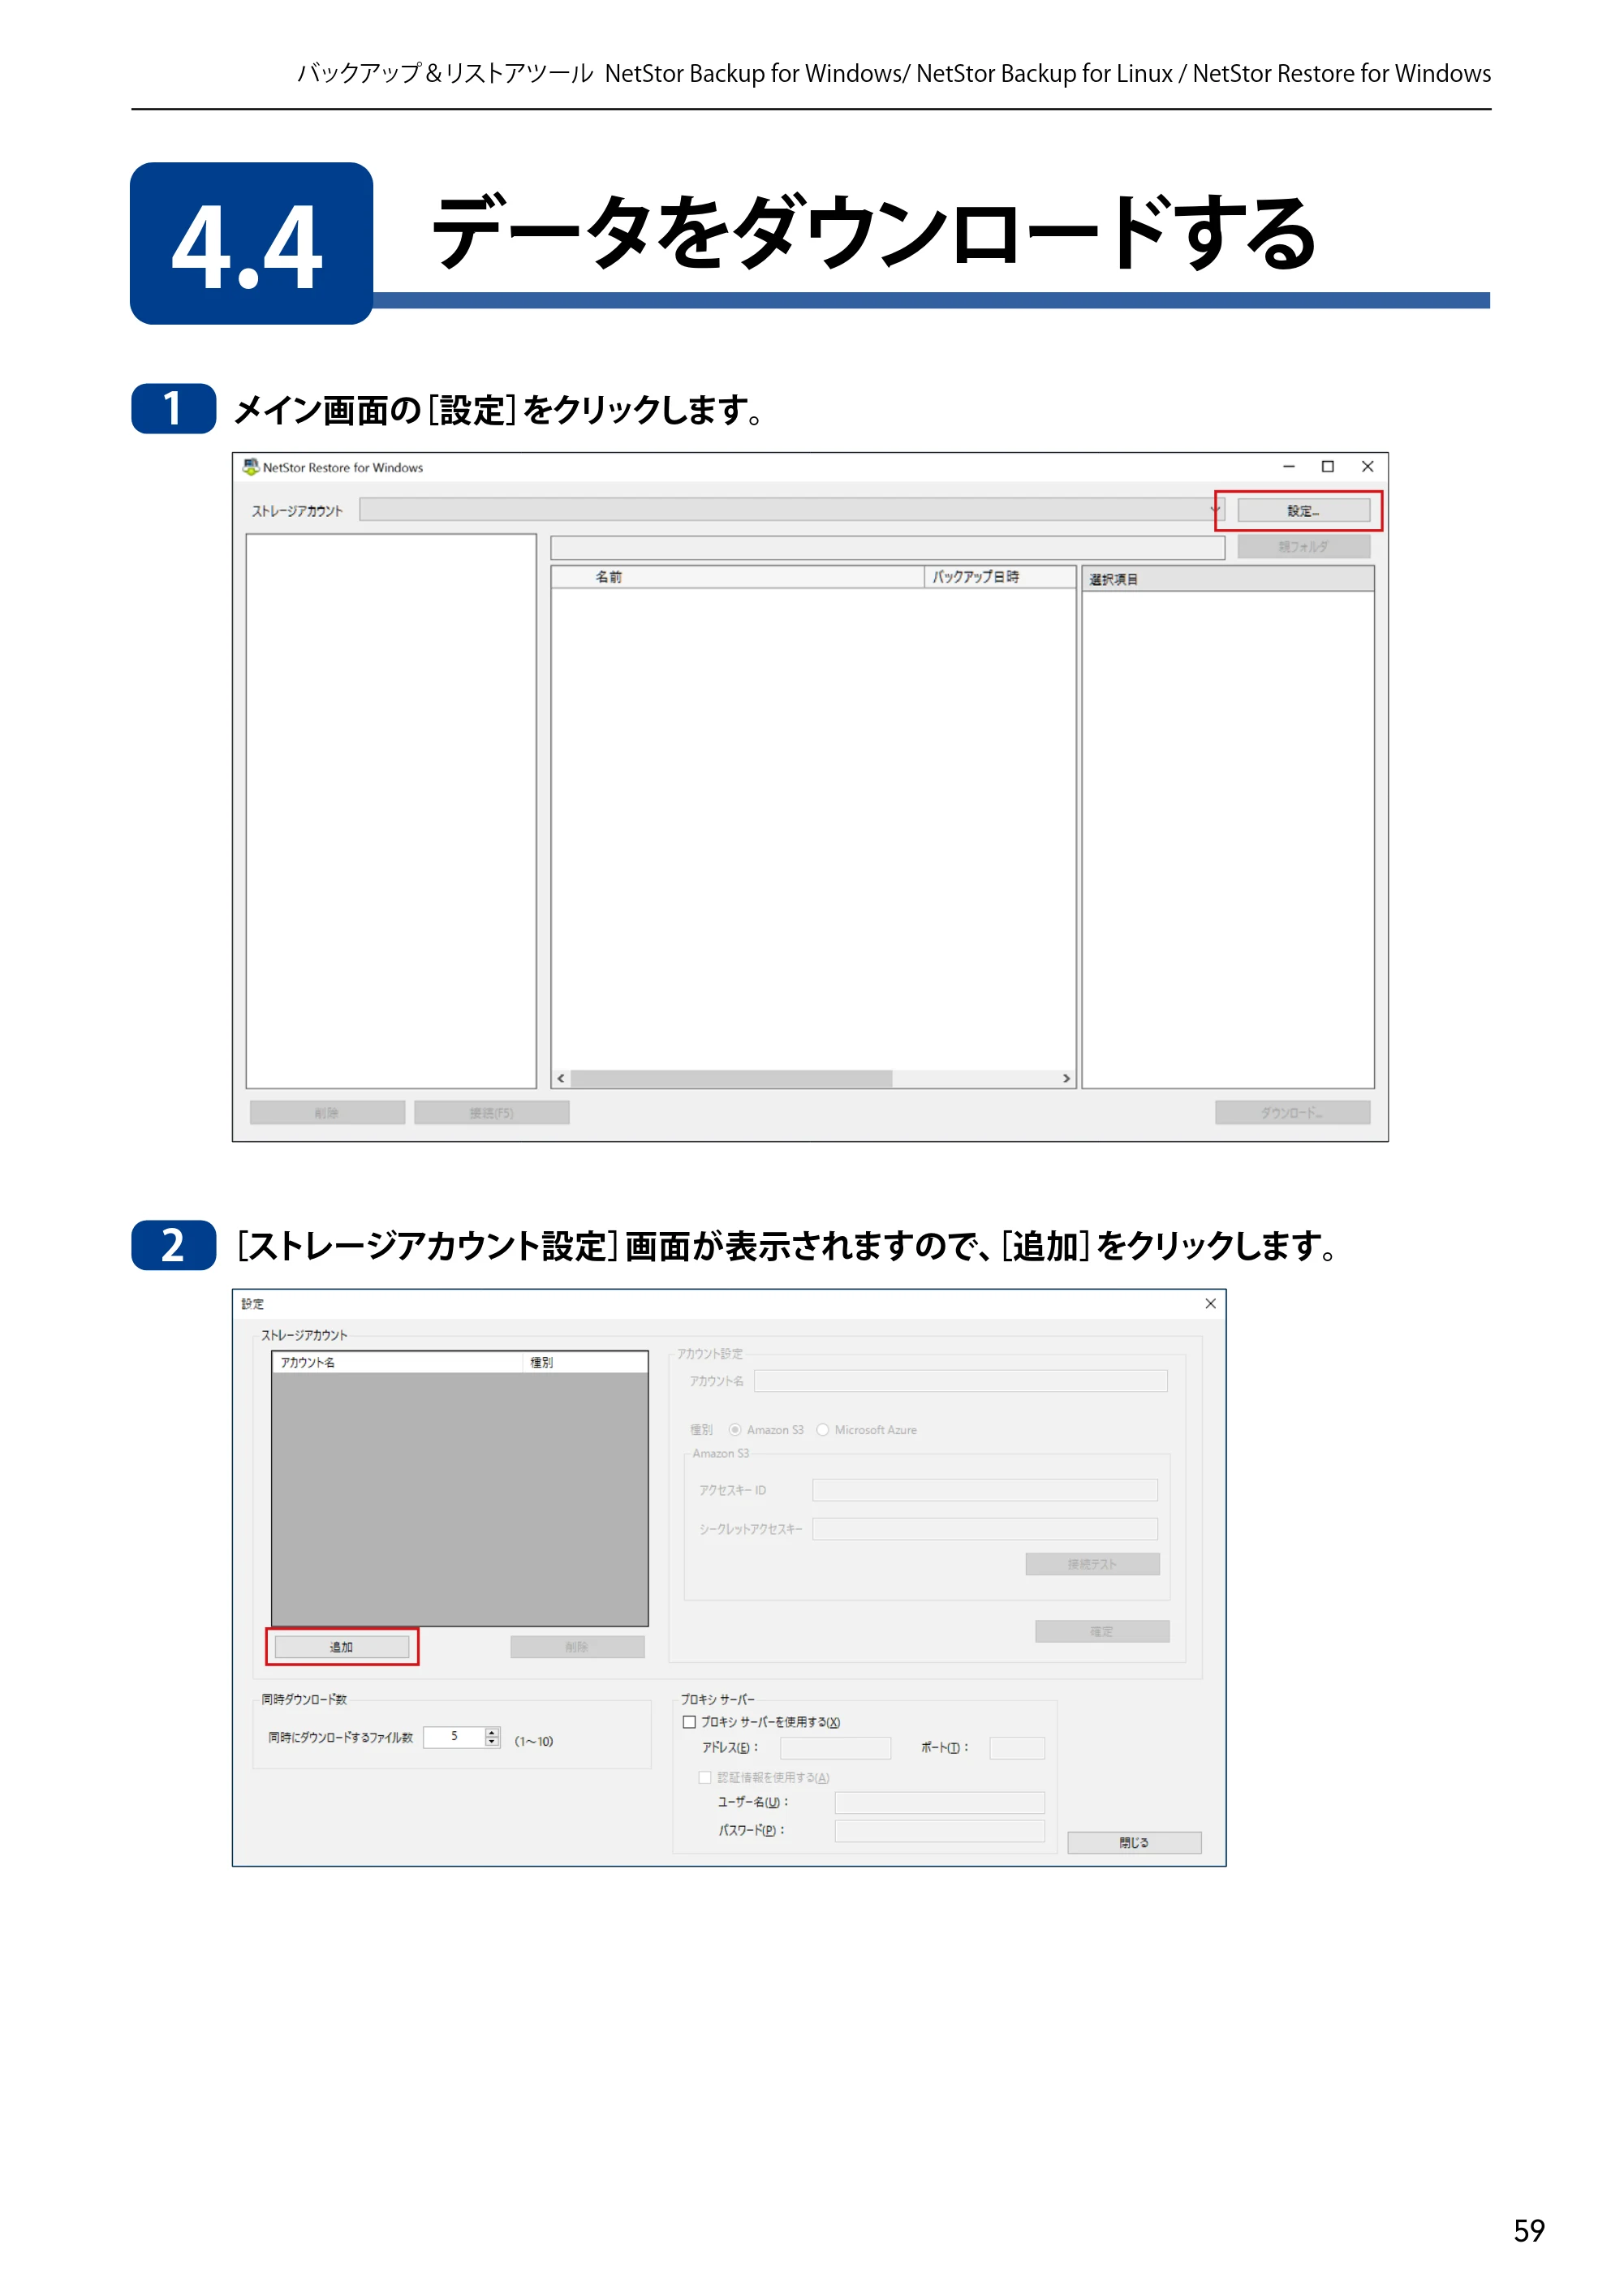Image resolution: width=1624 pixels, height=2296 pixels.
Task: Click the アカウント名 column header
Action: click(x=397, y=1363)
